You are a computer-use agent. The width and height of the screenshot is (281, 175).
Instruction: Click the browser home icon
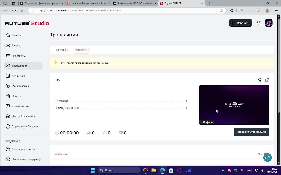click(x=23, y=11)
